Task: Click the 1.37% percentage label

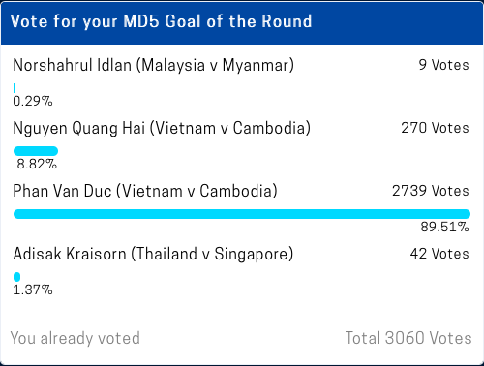Action: (x=33, y=290)
